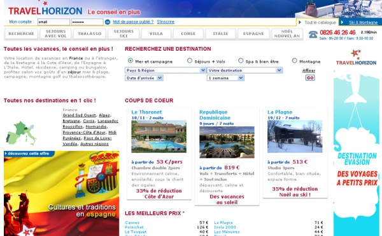Open the RECHERCHE menu tab

pyautogui.click(x=21, y=34)
